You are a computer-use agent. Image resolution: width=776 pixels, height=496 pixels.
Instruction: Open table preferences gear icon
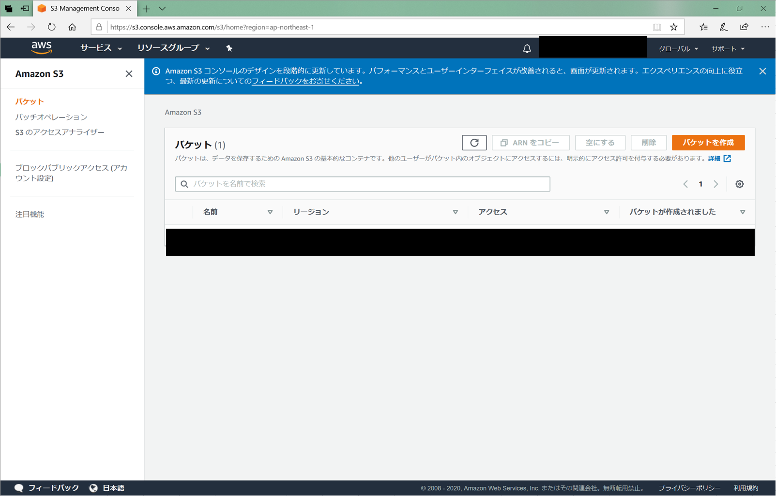(x=740, y=184)
